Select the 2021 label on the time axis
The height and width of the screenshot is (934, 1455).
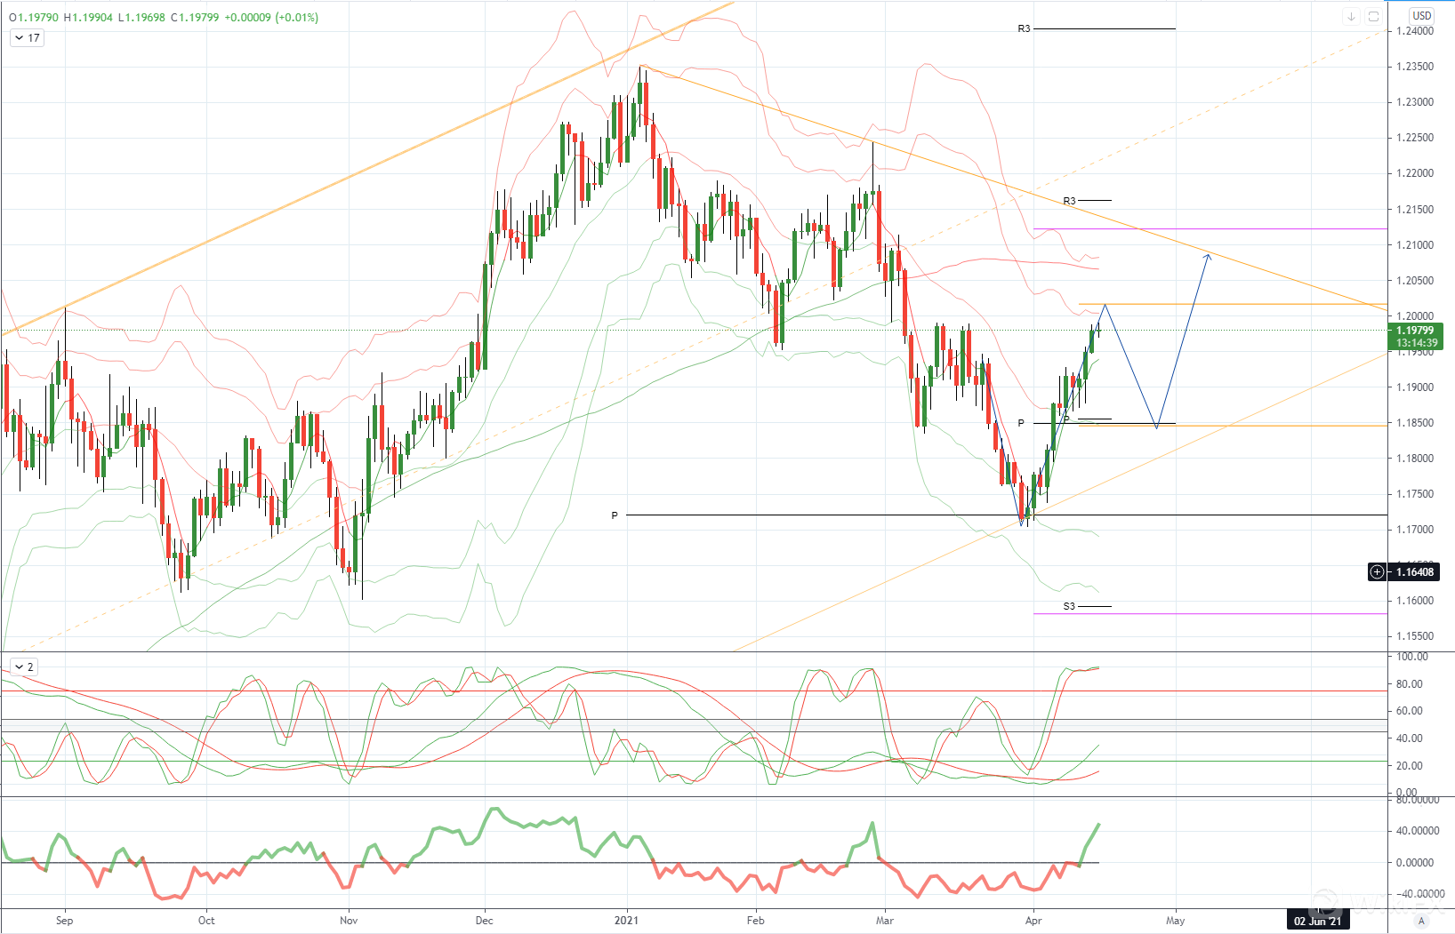pos(627,921)
